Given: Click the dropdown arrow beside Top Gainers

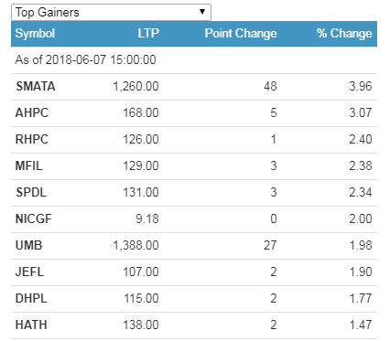Looking at the screenshot, I should [202, 12].
